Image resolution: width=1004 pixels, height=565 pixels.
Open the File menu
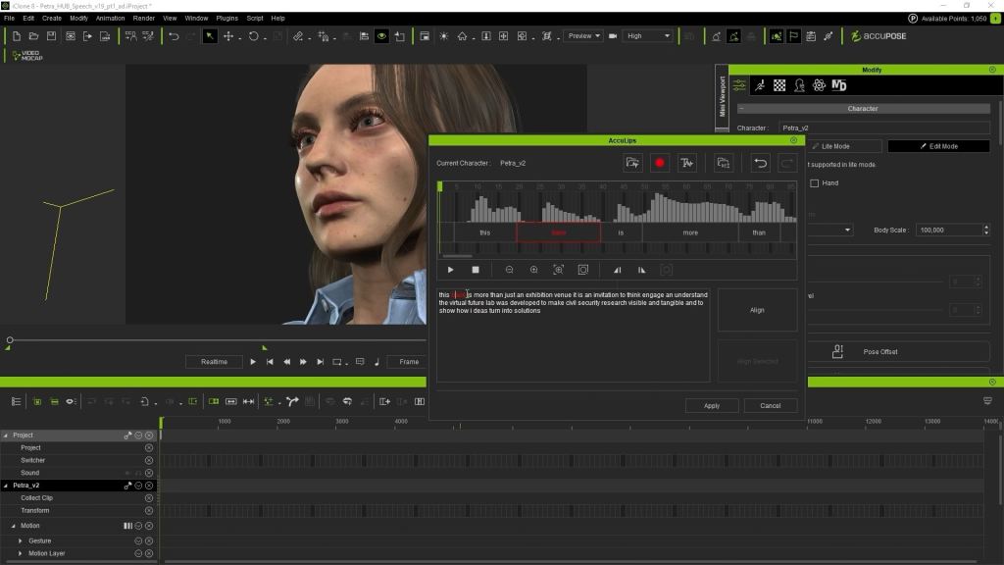tap(9, 19)
